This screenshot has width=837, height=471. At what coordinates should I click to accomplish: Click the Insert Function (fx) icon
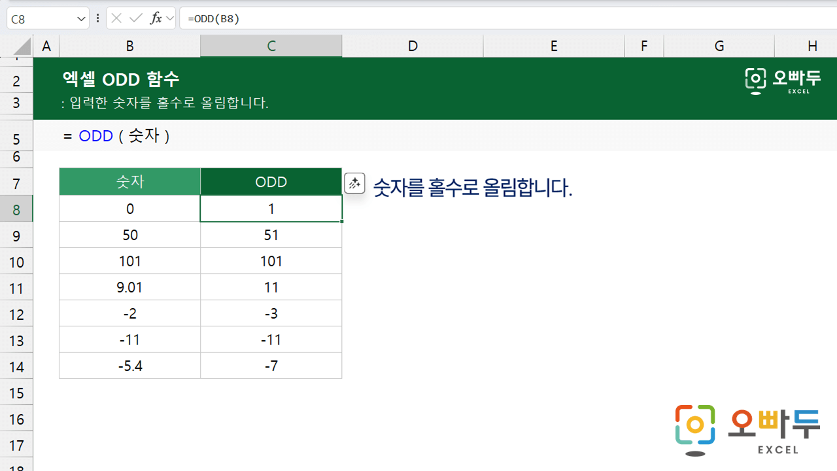156,18
